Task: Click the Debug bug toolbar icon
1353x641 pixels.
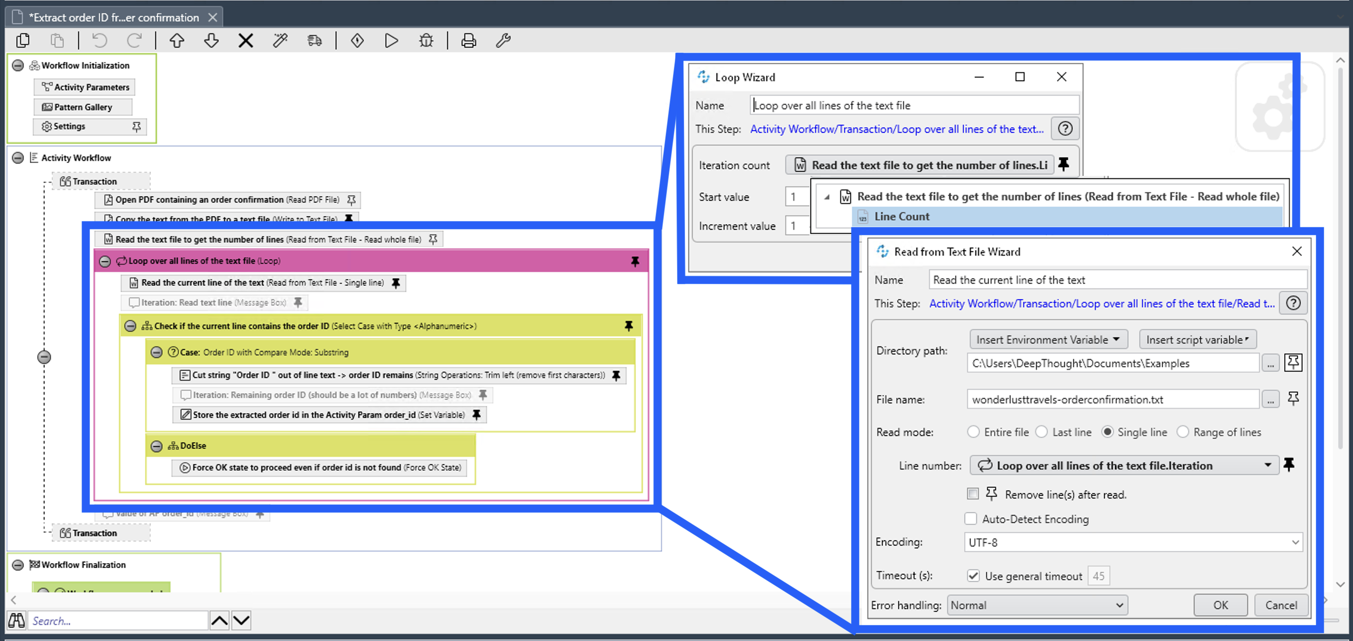Action: point(426,40)
